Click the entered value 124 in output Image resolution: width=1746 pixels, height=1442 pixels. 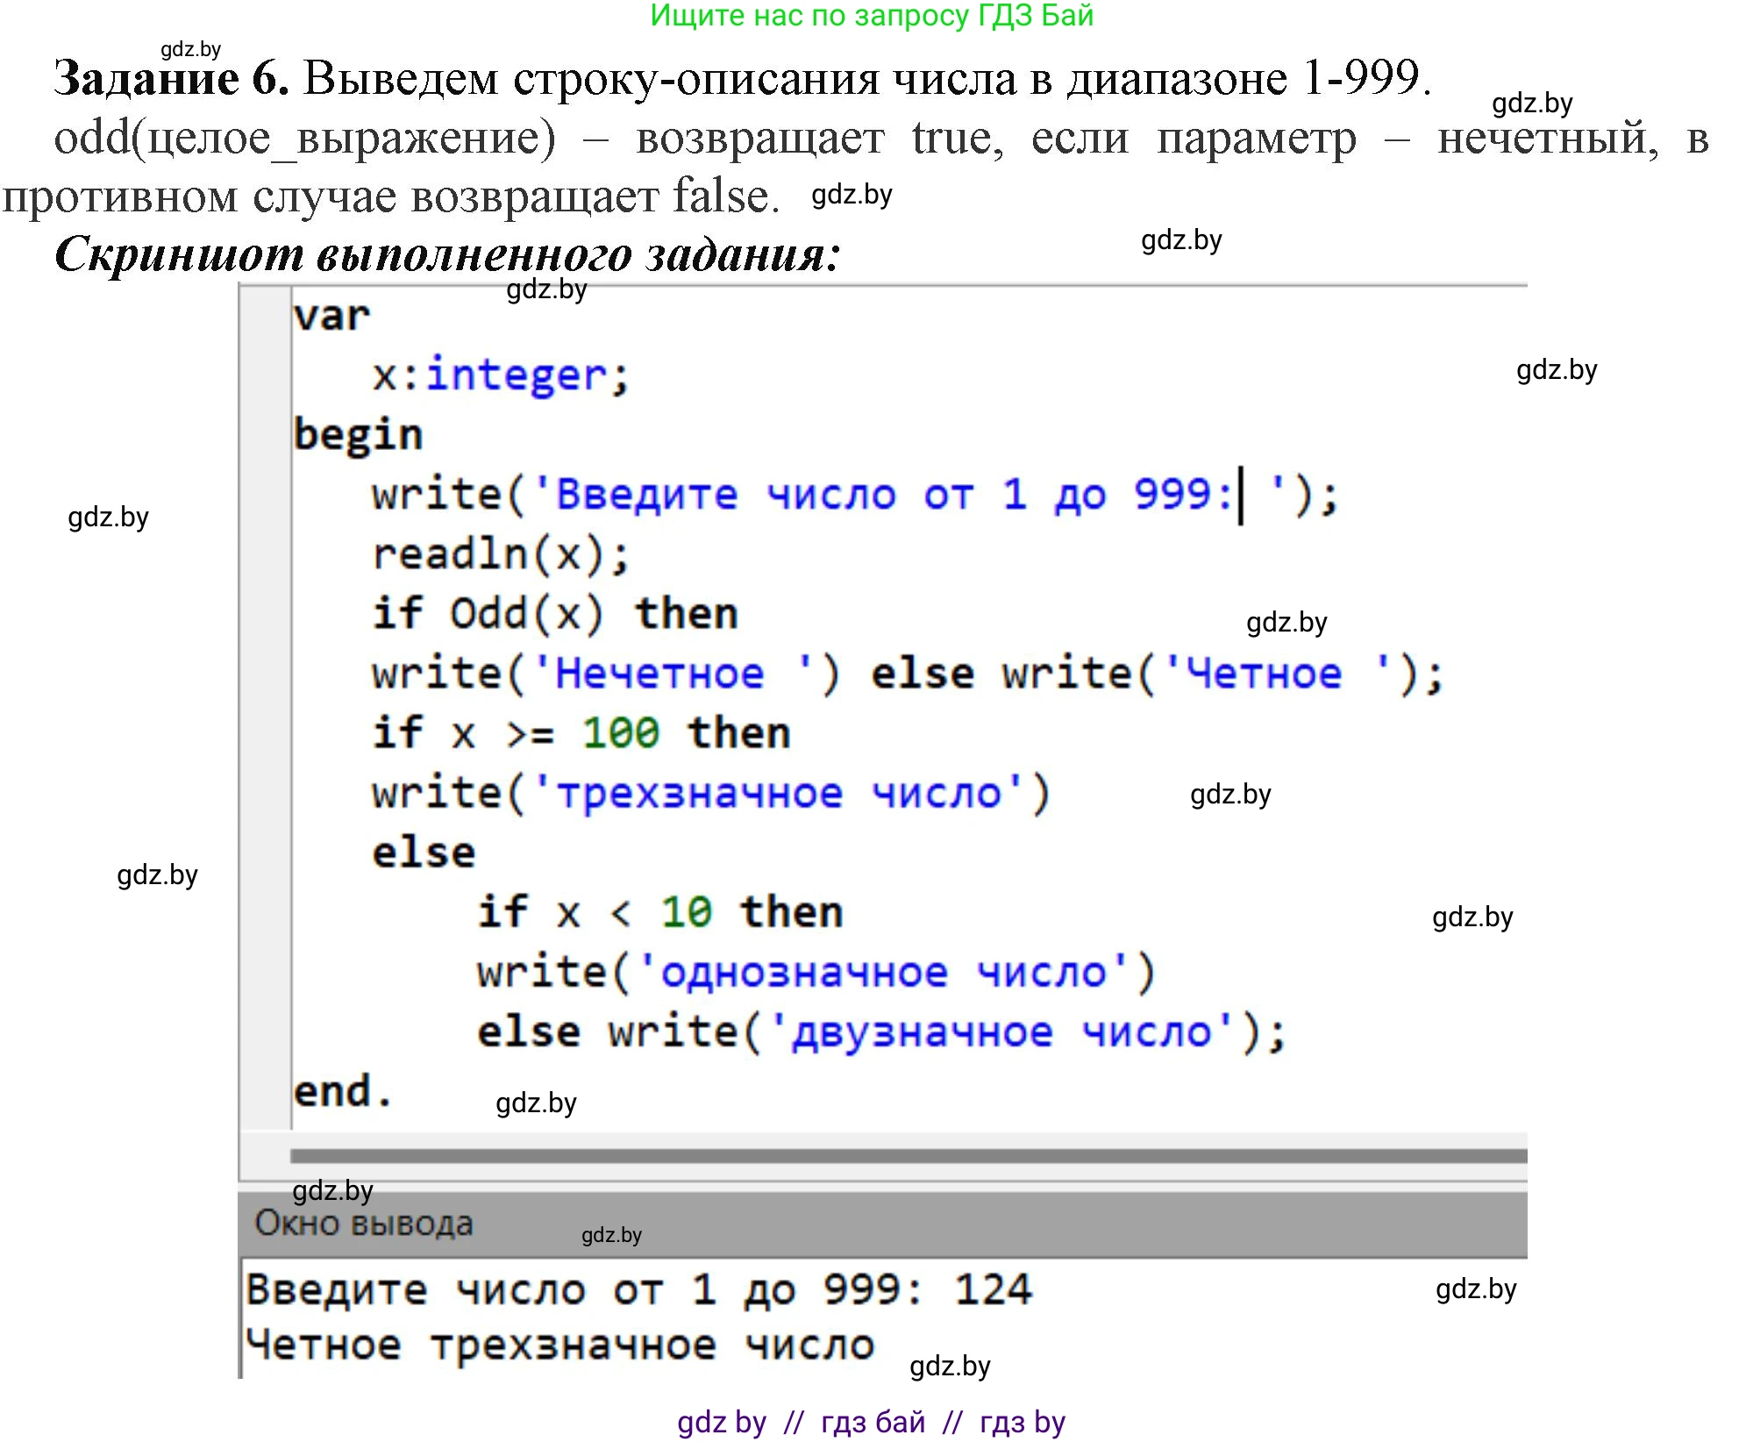(993, 1289)
